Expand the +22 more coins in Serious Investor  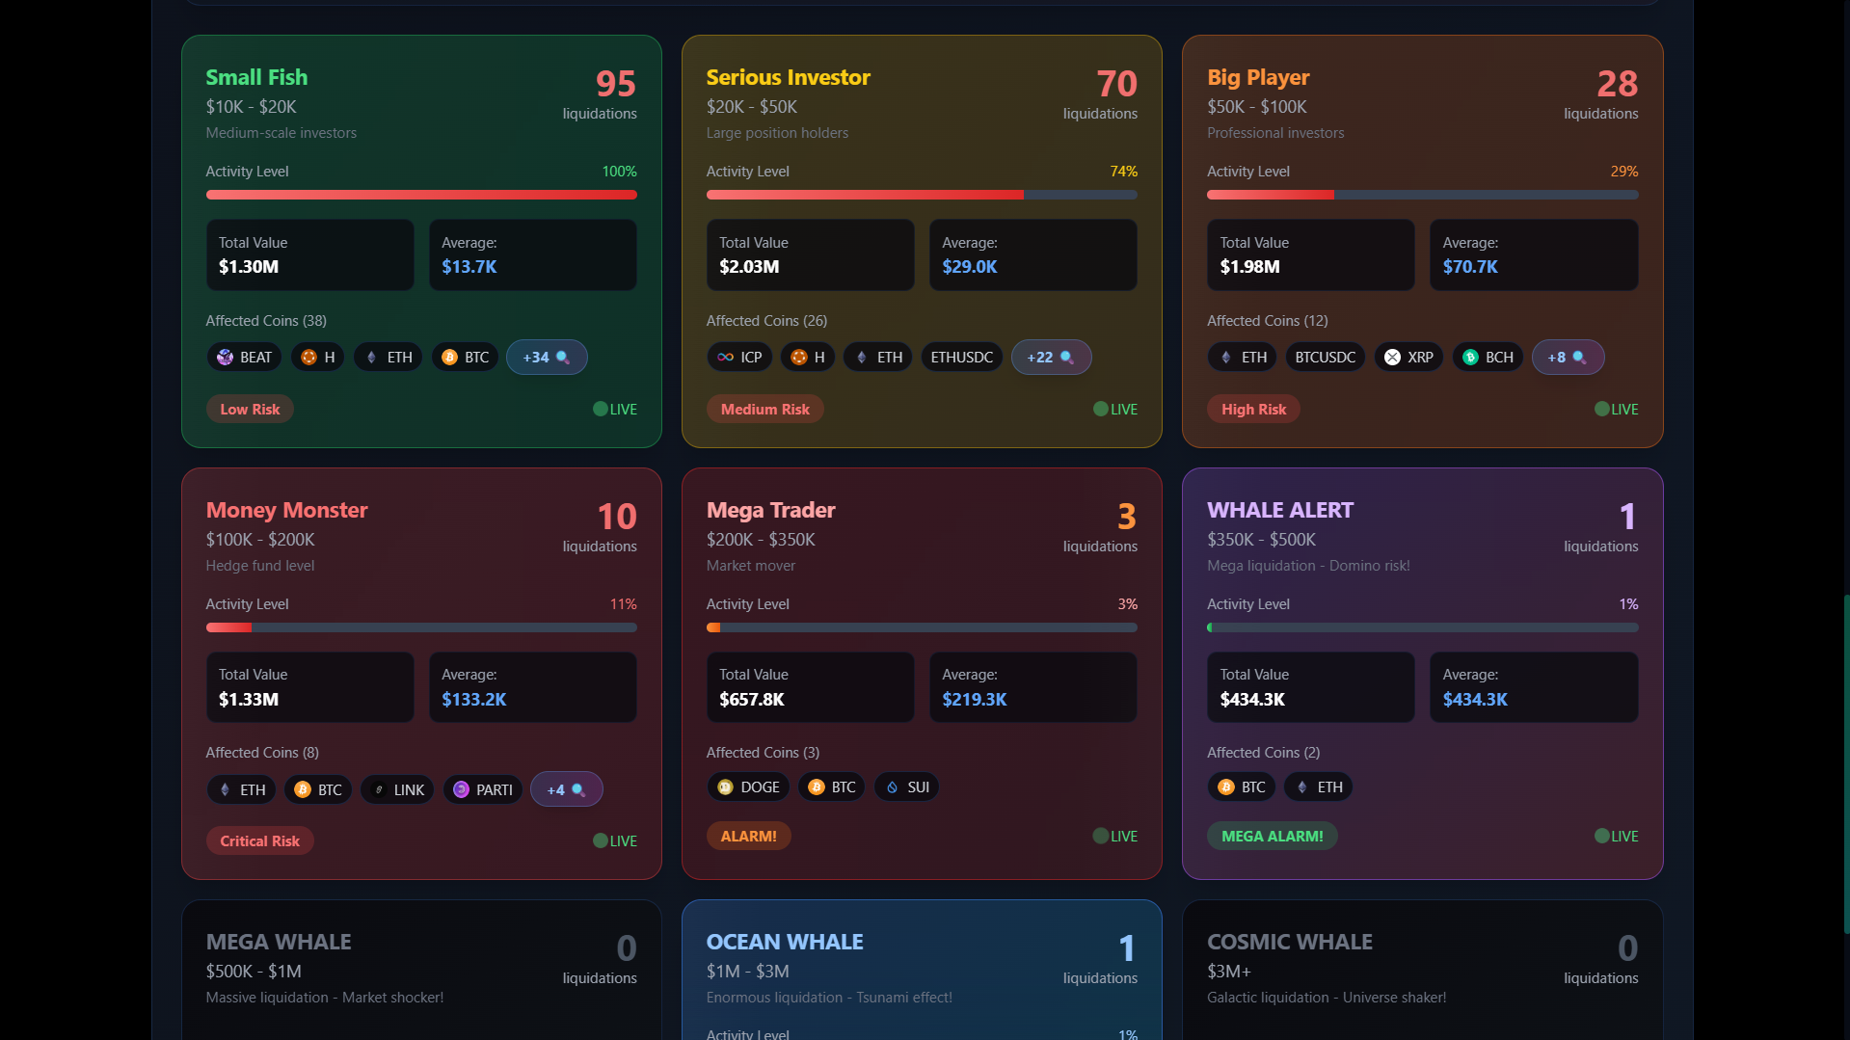click(1051, 358)
